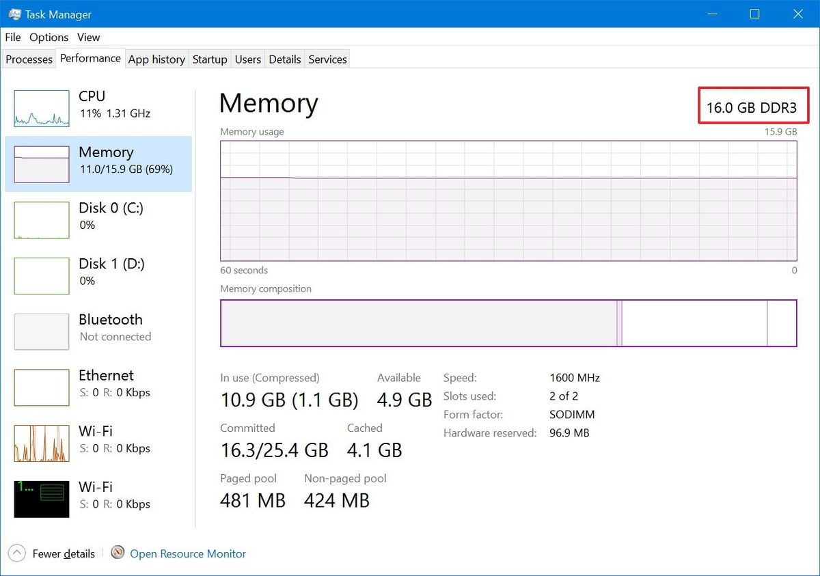Switch to the Processes tab
Viewport: 820px width, 576px height.
29,59
